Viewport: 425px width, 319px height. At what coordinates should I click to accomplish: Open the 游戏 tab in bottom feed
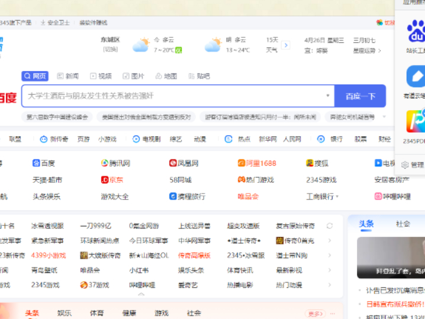click(x=162, y=313)
